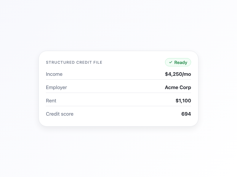
Task: Click the Ready status badge label
Action: [180, 63]
